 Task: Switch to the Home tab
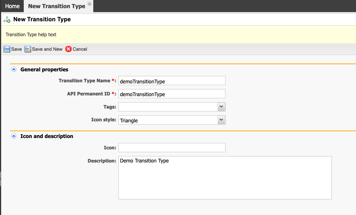tap(12, 6)
